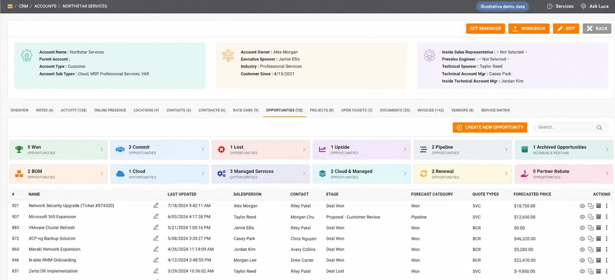View the N-able RMM Onboarding opportunity

(x=582, y=260)
